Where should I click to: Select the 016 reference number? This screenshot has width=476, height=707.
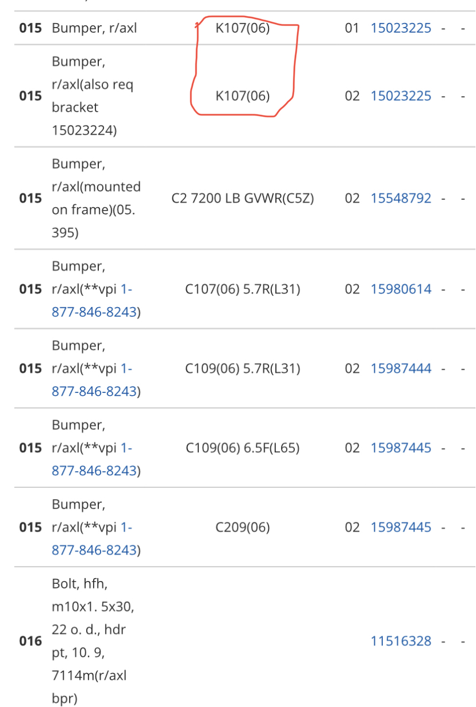(30, 641)
